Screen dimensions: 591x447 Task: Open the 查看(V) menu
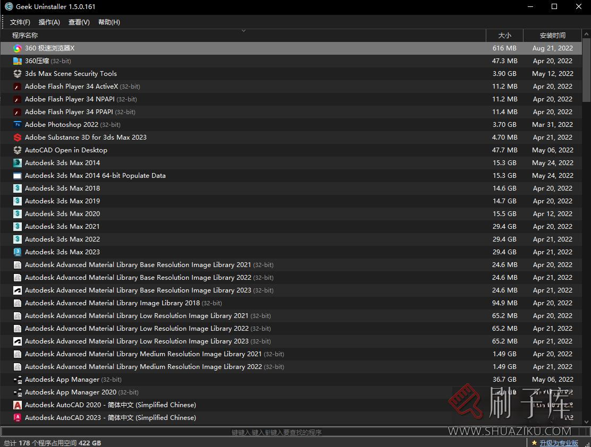pyautogui.click(x=79, y=22)
